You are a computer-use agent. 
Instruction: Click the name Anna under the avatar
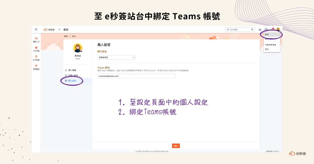tap(78, 56)
